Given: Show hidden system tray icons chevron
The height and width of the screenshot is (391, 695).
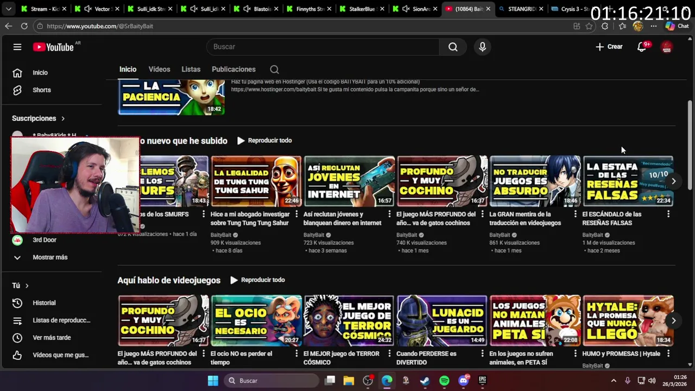Looking at the screenshot, I should click(614, 381).
